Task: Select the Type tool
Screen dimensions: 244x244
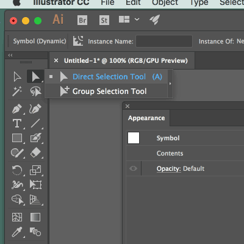Action: pos(17,123)
